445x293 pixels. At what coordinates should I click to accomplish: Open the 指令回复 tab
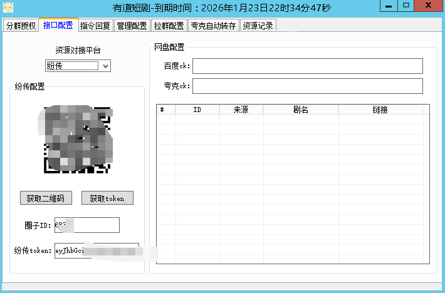pos(95,26)
